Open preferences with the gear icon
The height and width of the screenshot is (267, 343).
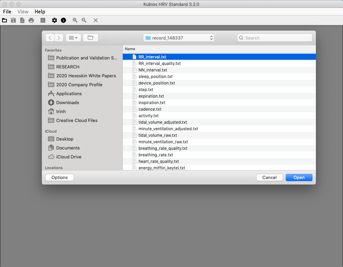point(55,20)
